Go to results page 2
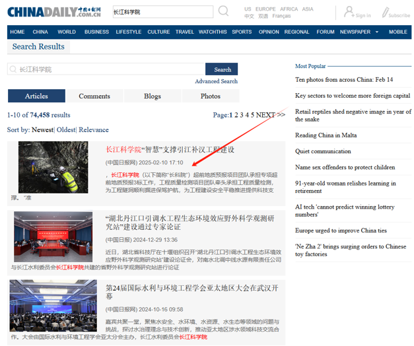The image size is (414, 346). coord(236,115)
